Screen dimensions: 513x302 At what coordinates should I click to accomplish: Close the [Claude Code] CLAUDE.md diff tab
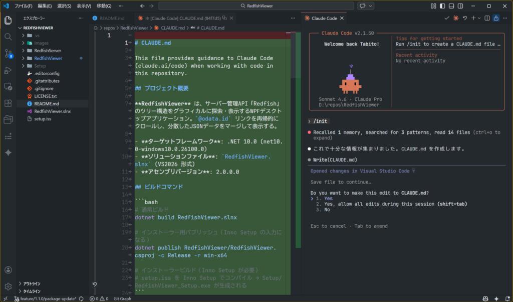click(x=231, y=18)
